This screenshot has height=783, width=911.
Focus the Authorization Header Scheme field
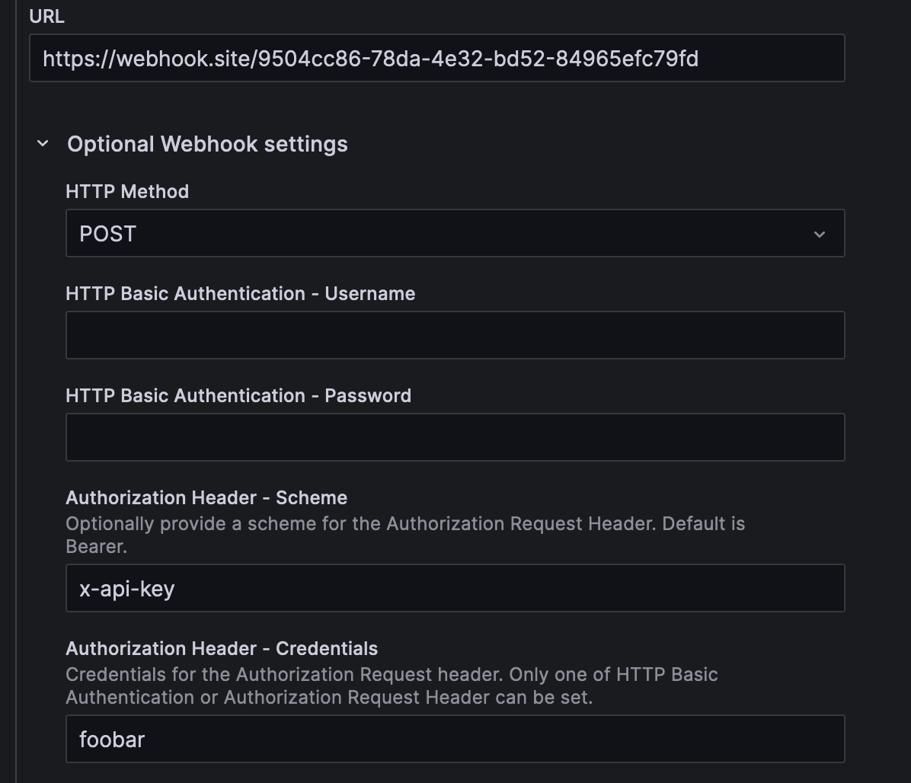pyautogui.click(x=455, y=588)
